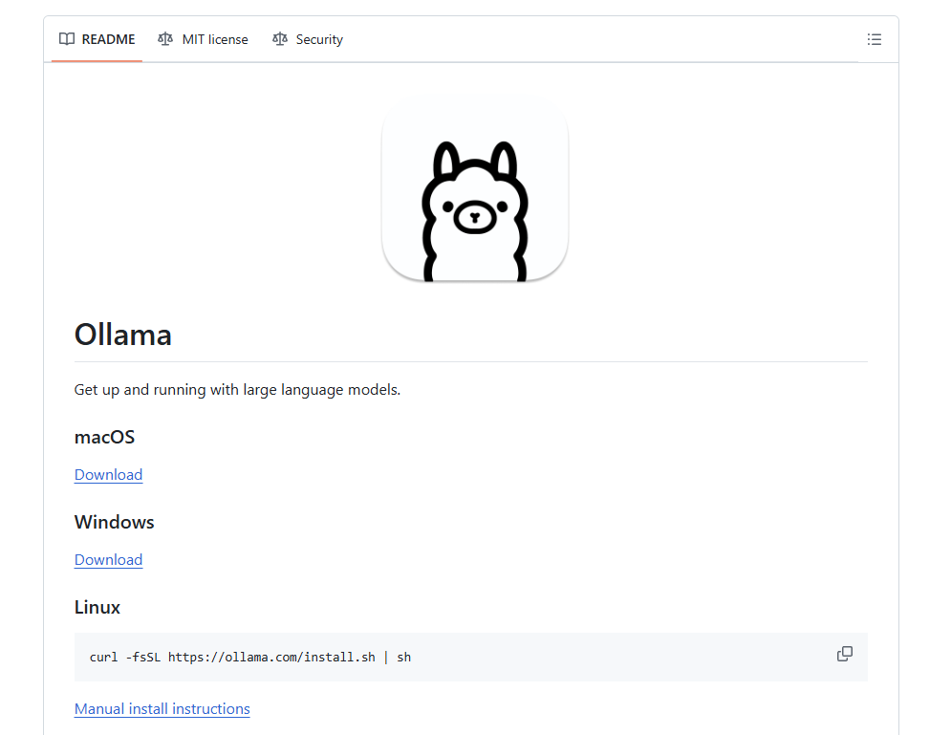The image size is (951, 735).
Task: Click the macOS section heading
Action: pyautogui.click(x=105, y=438)
